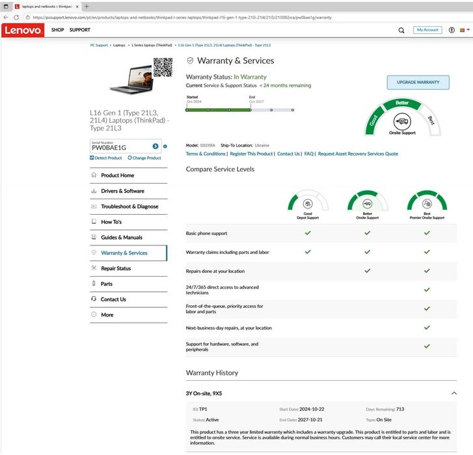473x455 pixels.
Task: Click the serial number info icon
Action: (x=165, y=146)
